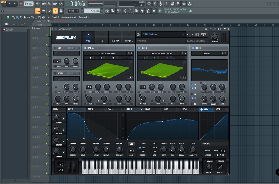This screenshot has width=279, height=184.
Task: Click the Presets label in plugin header
Action: tap(213, 29)
